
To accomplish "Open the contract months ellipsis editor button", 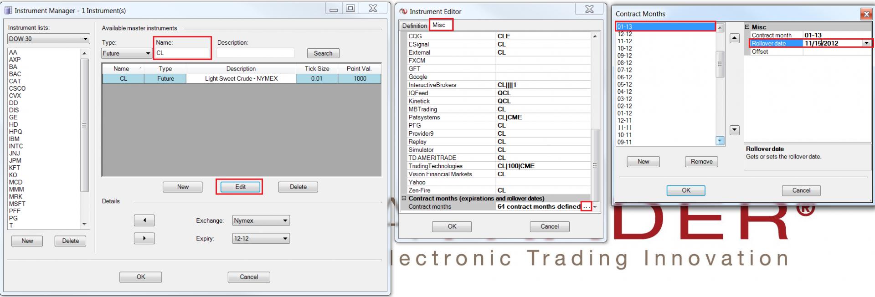I will 586,206.
